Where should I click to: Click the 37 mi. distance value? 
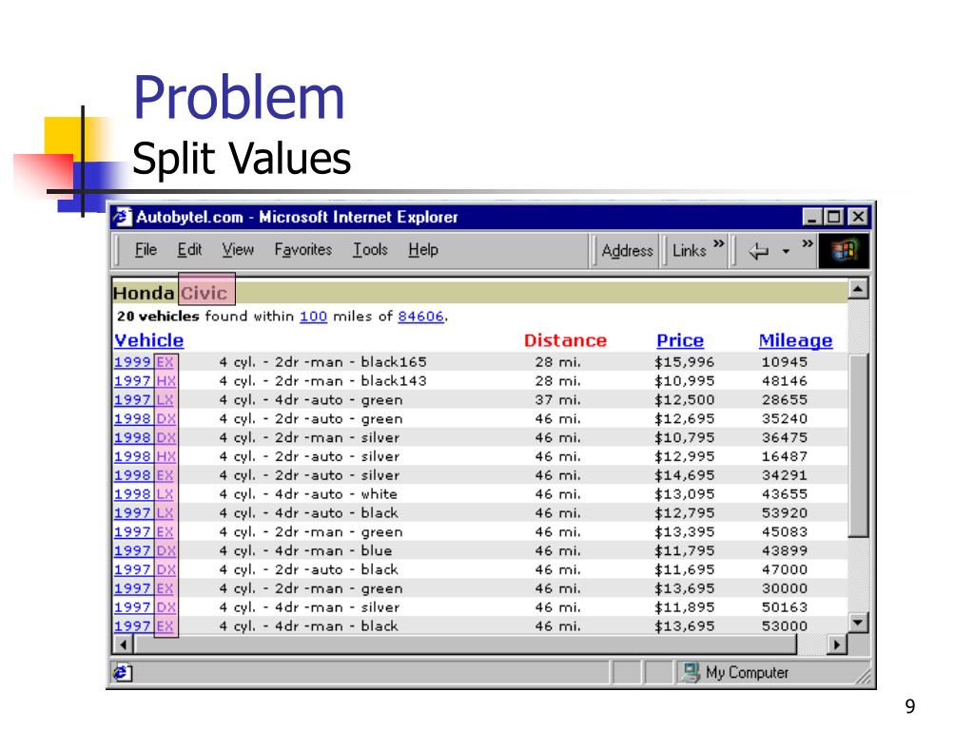coord(557,400)
